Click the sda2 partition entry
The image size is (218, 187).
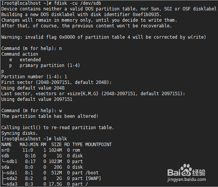(x=10, y=178)
